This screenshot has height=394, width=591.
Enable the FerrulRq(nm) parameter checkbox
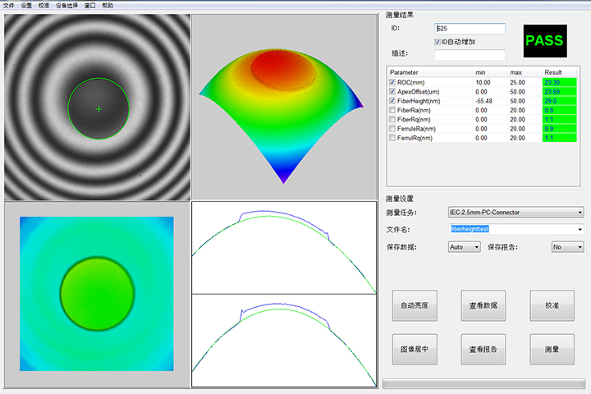[x=392, y=138]
